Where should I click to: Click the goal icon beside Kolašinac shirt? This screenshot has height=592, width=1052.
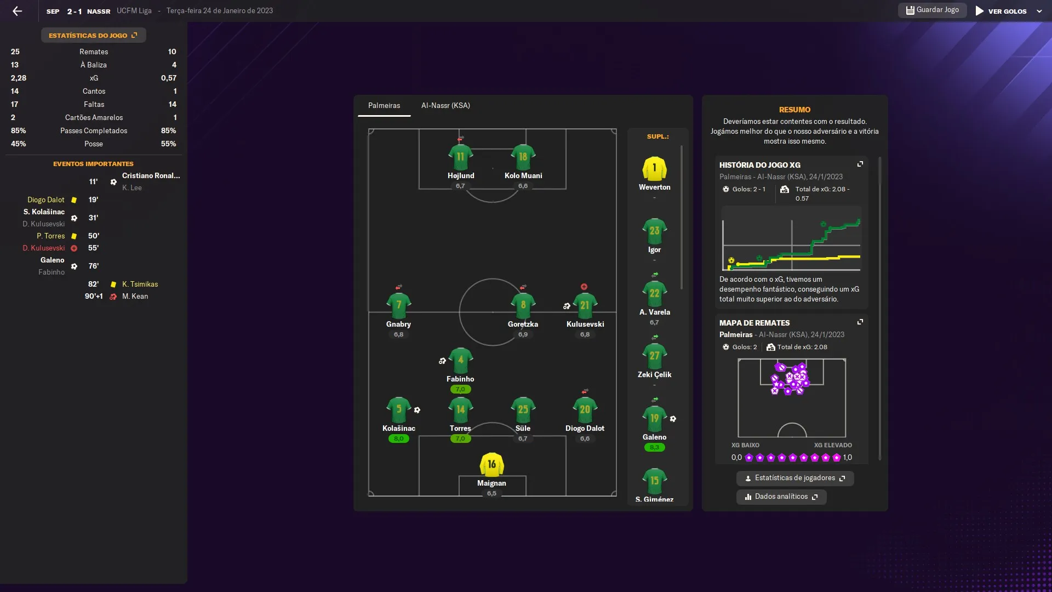tap(417, 410)
